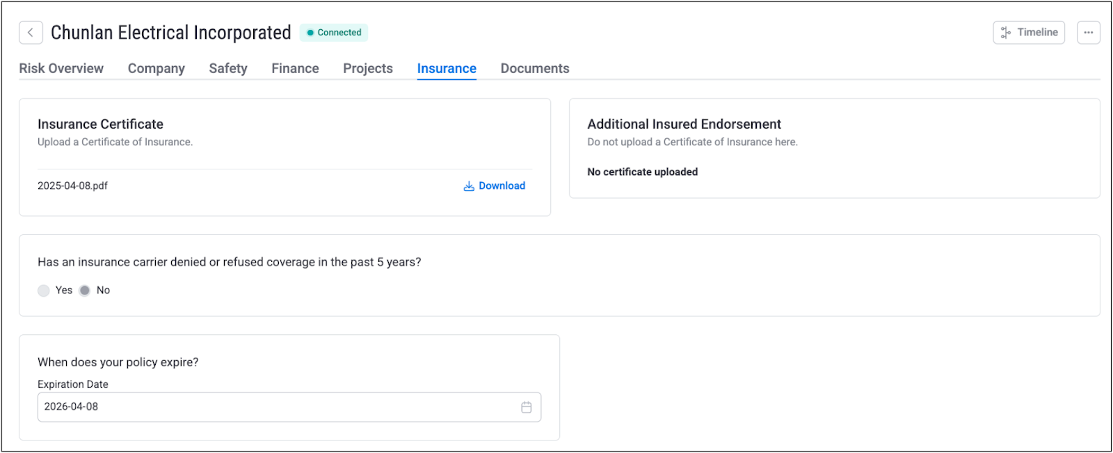Click the Chunlan Electrical Incorporated title
The height and width of the screenshot is (453, 1113).
click(x=171, y=33)
